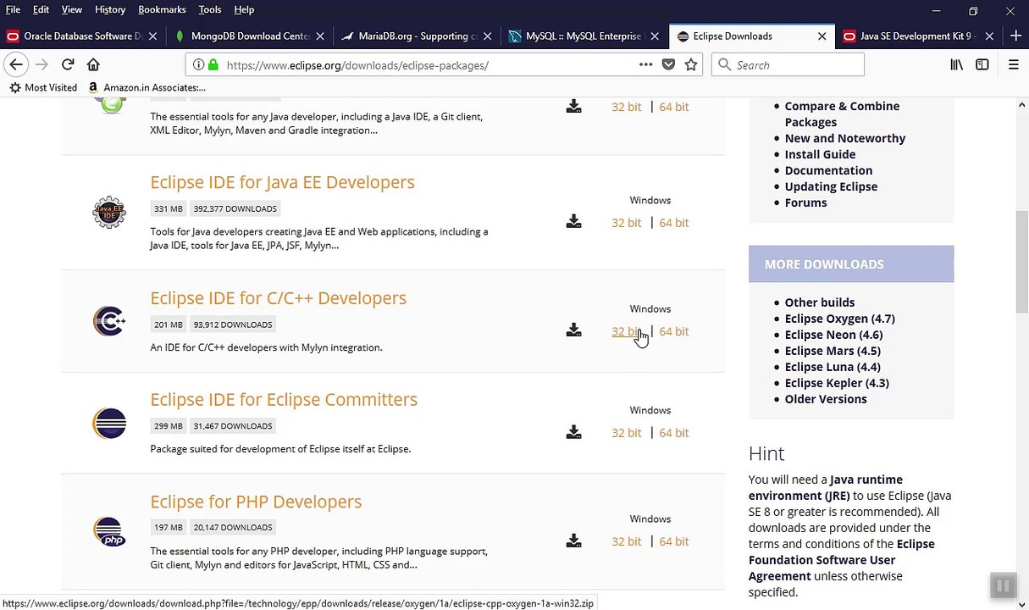Click the browser Back arrow button
1029x610 pixels.
coord(16,64)
